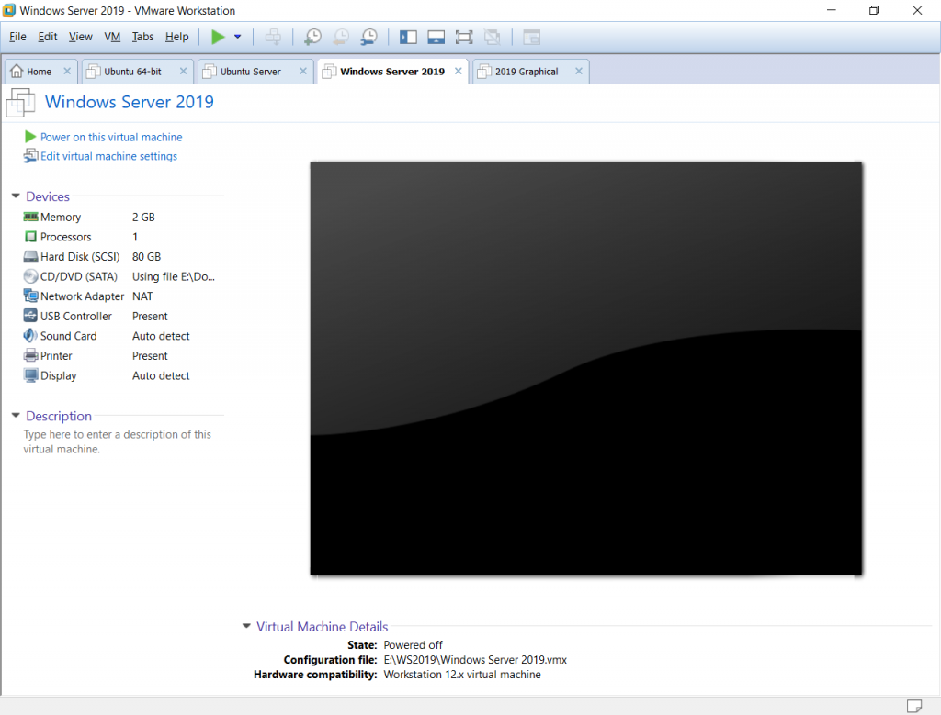Click the revert to snapshot icon

[341, 37]
